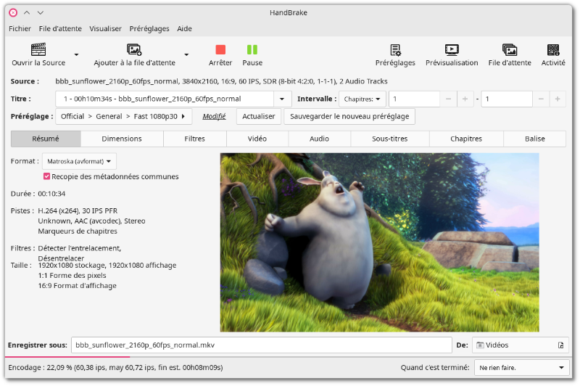Expand the Ajouter à la file d'attente arrow

tap(186, 54)
